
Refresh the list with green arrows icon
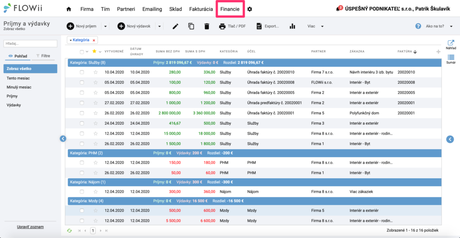tap(69, 231)
